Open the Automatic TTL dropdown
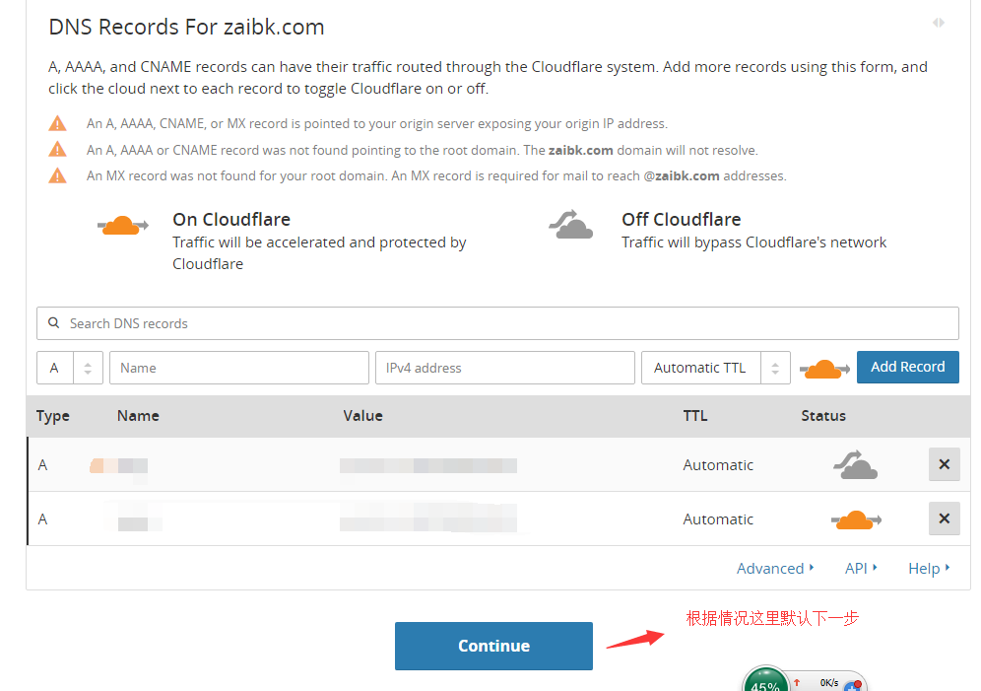This screenshot has height=691, width=981. (x=716, y=368)
